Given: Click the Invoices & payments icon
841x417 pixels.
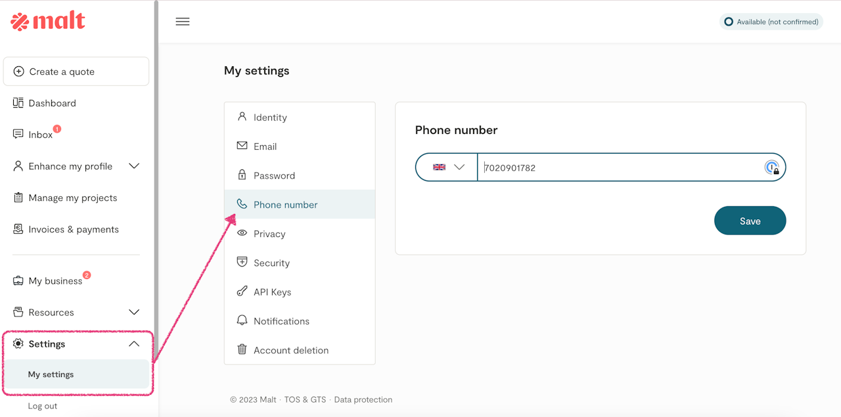Looking at the screenshot, I should (x=18, y=229).
